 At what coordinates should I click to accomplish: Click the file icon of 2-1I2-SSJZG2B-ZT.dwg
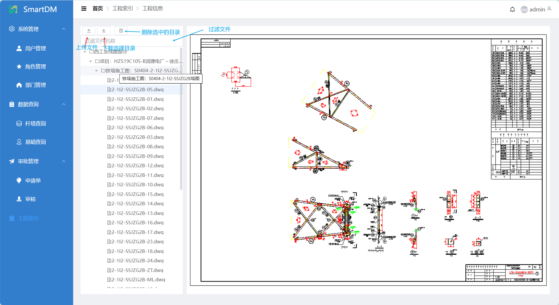coord(109,270)
